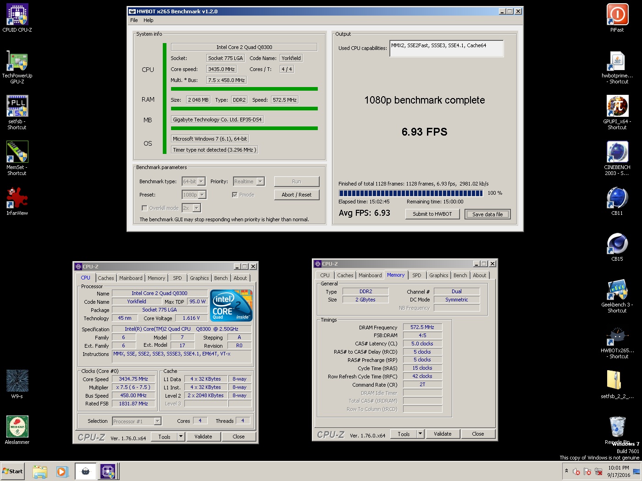Click the DRAM Frequency 572.5 MHz field
This screenshot has height=481, width=642.
coord(422,327)
